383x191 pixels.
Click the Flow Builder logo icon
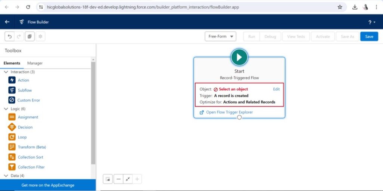(x=22, y=22)
